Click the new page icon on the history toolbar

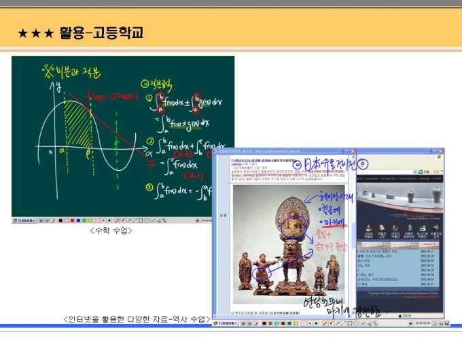434,323
